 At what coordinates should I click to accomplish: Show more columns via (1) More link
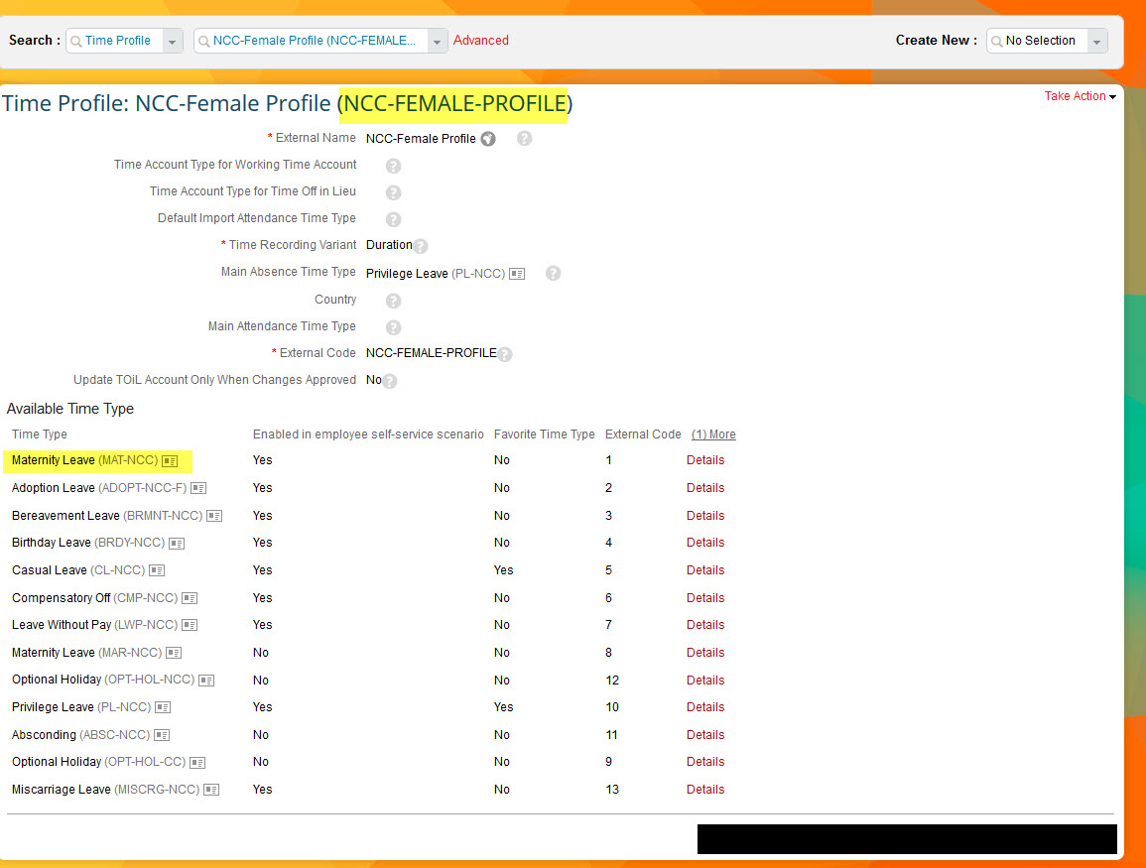pyautogui.click(x=713, y=434)
